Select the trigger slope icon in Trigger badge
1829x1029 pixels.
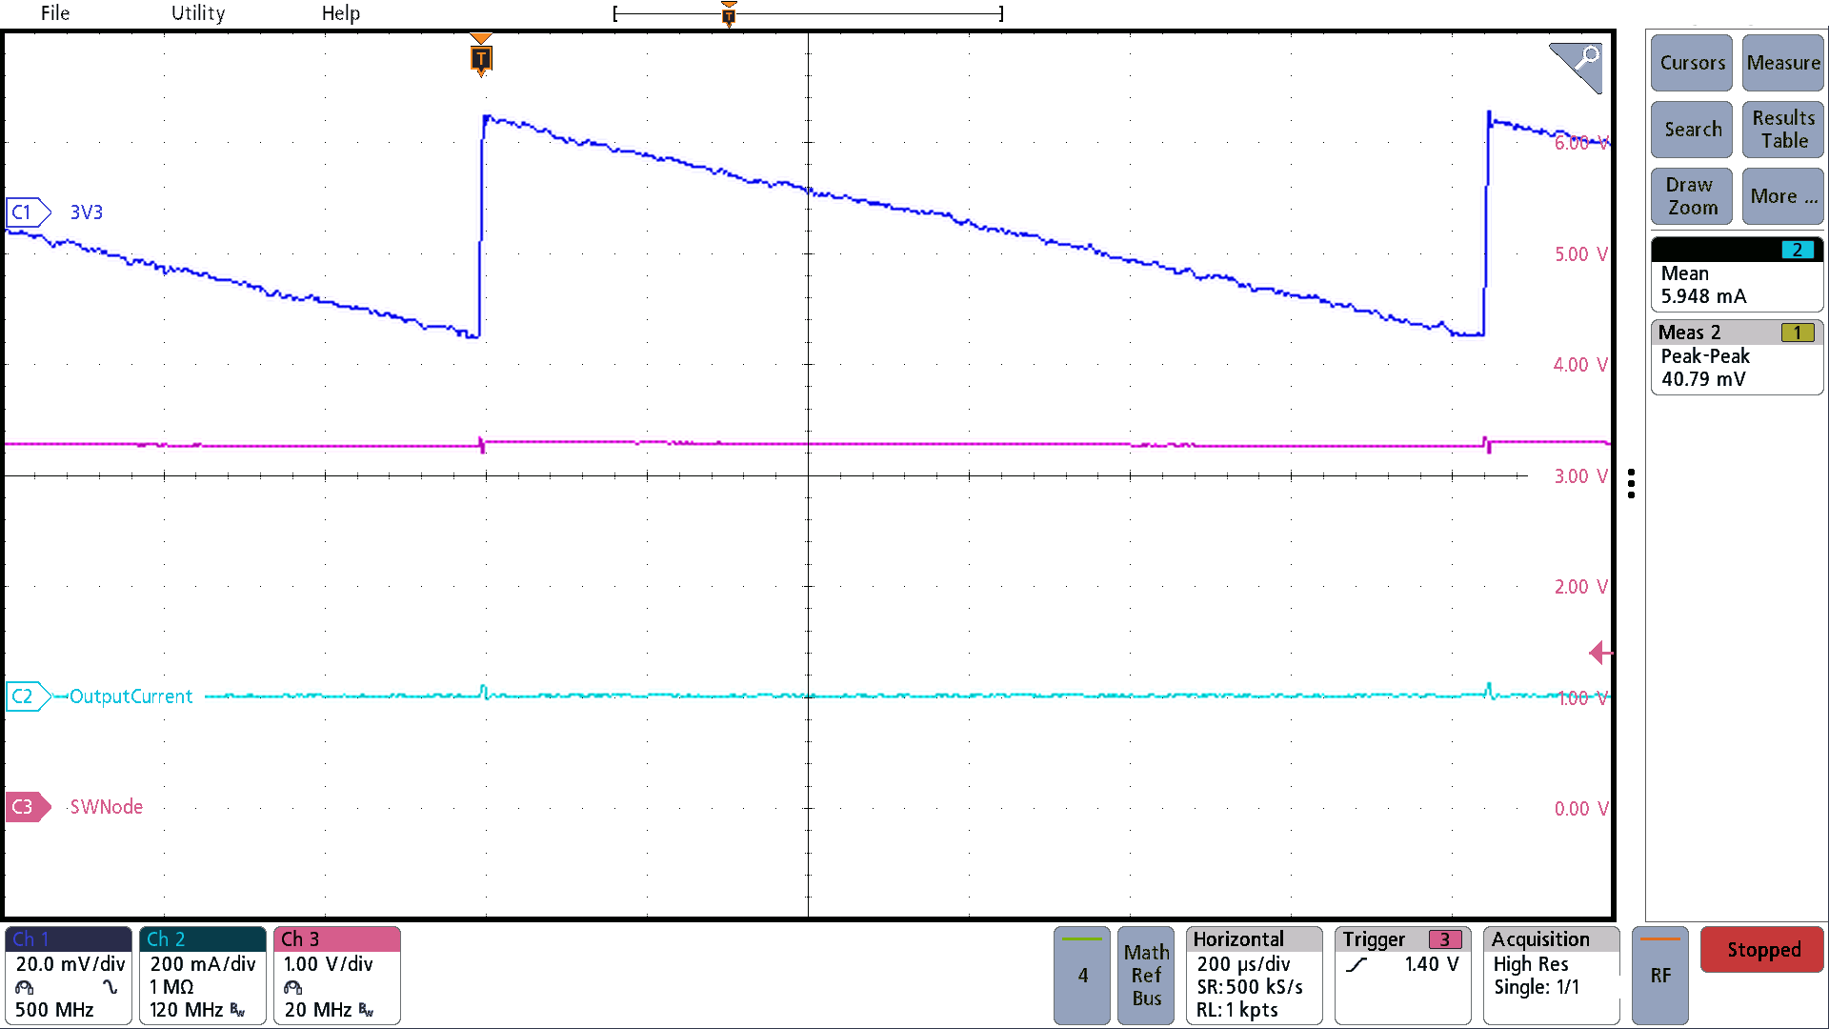(x=1357, y=964)
